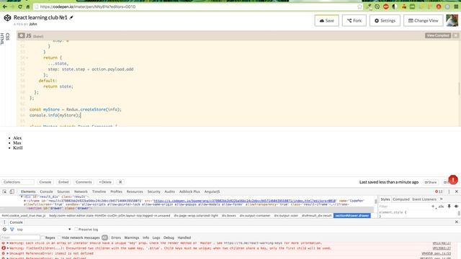Go back with the browser back arrow

(5, 6)
